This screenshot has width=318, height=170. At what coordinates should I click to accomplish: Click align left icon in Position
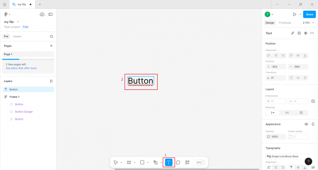pos(269,55)
